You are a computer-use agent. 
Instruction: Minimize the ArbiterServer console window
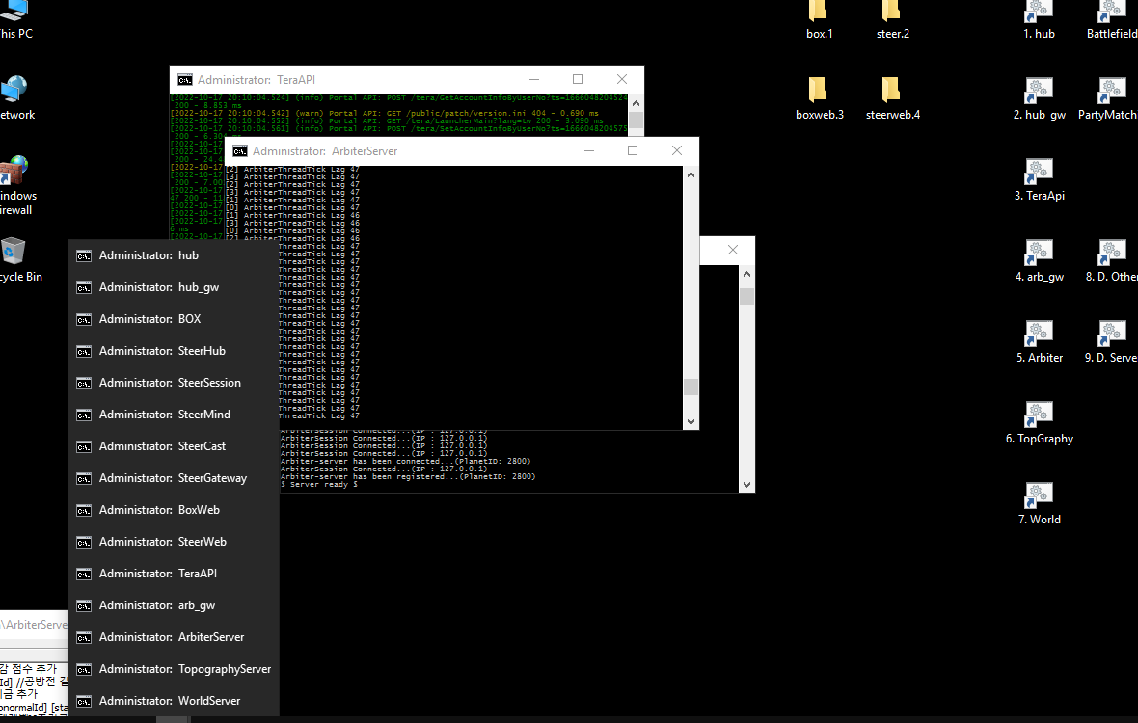589,150
